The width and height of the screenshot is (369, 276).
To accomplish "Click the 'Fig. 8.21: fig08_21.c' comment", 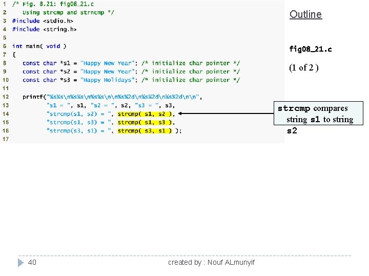I will pyautogui.click(x=53, y=4).
